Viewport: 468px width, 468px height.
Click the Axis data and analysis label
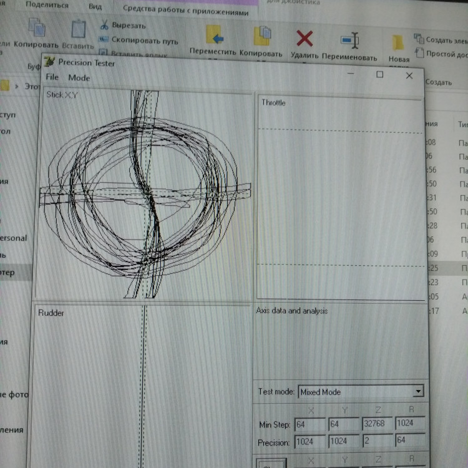(x=291, y=311)
